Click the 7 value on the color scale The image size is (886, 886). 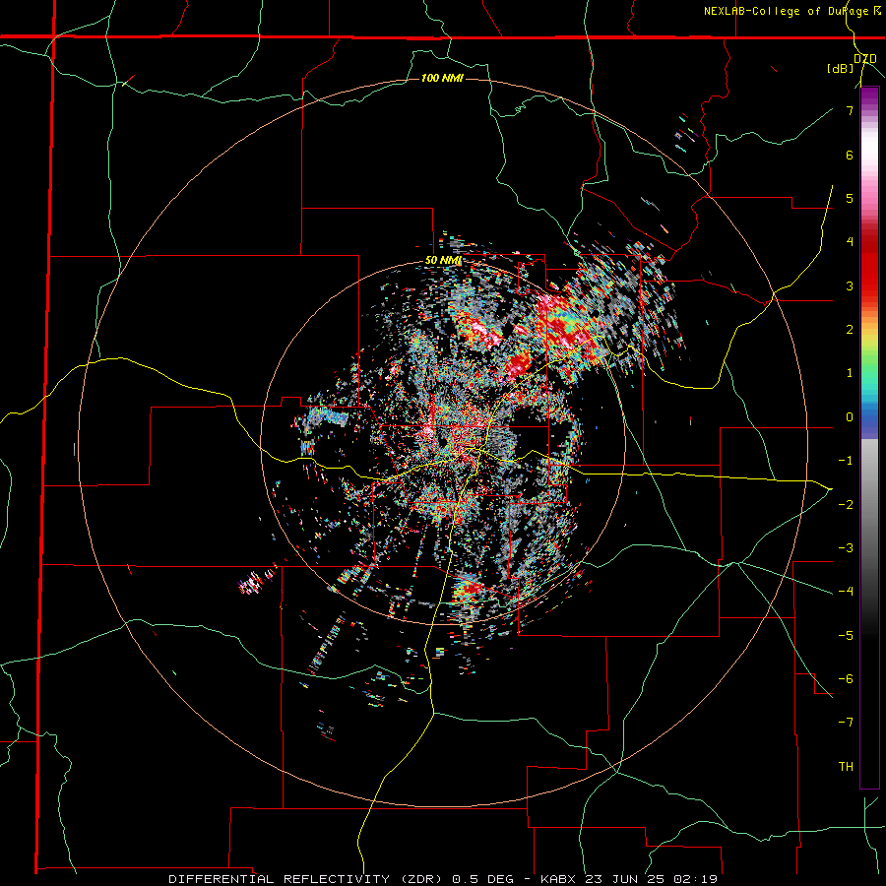(850, 110)
